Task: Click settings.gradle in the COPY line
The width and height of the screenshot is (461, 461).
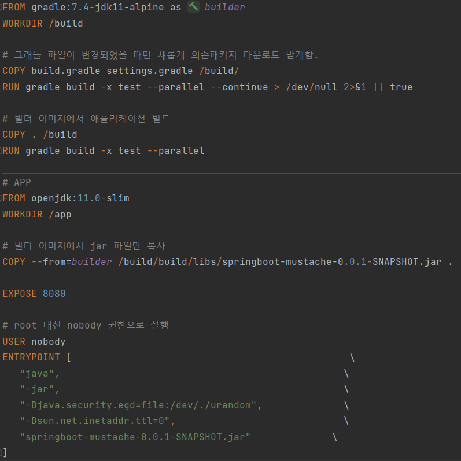Action: click(x=149, y=71)
